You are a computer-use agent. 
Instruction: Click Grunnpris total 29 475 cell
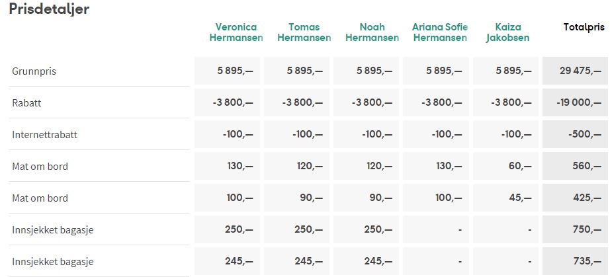(575, 71)
